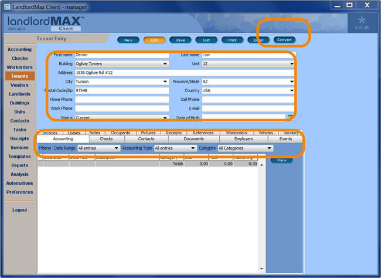This screenshot has height=278, width=381.
Task: Expand the Country dropdown showing USA
Action: [x=248, y=90]
